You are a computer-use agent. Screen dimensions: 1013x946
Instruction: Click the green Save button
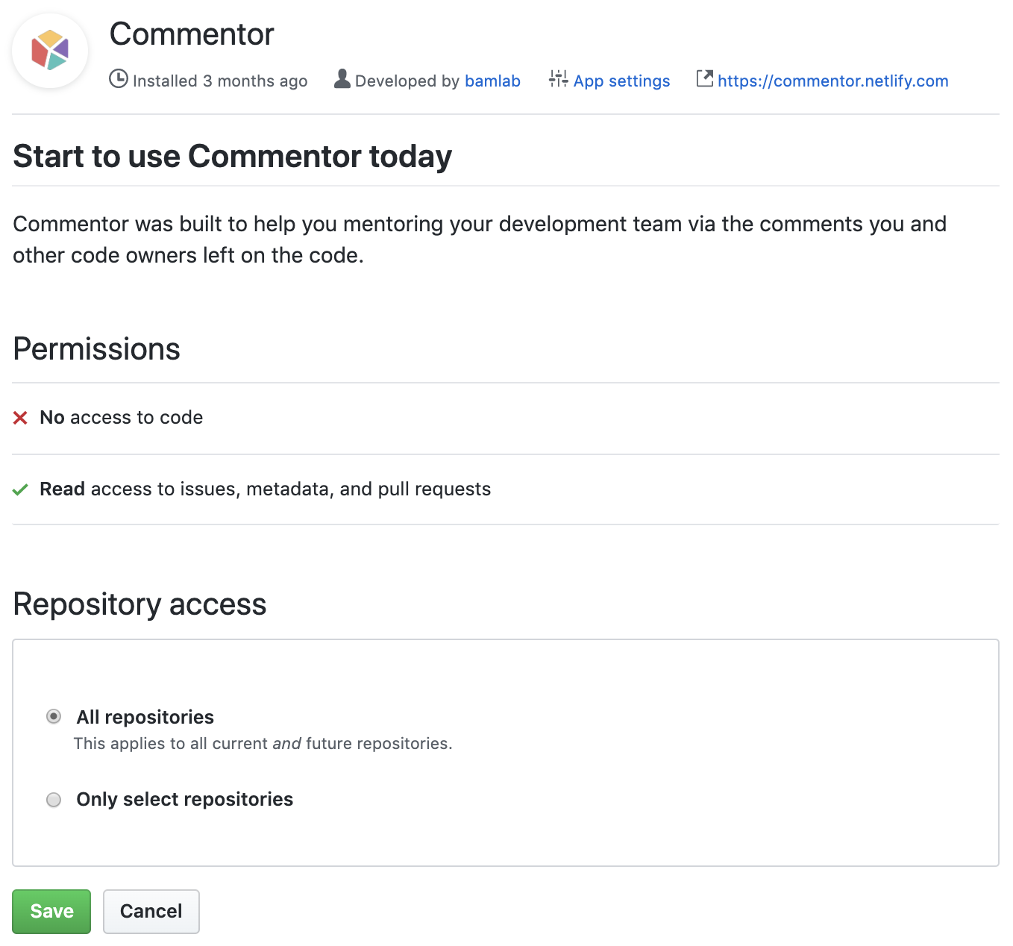pos(51,911)
